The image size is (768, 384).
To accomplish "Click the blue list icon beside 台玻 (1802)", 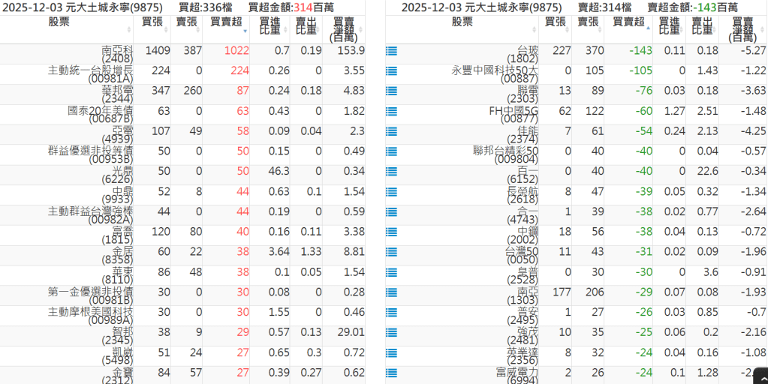I will pos(391,51).
